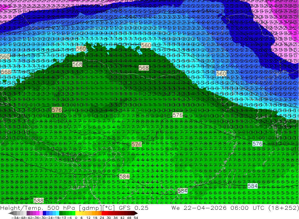
Task: Click the dark maroon right arrow of legend
Action: click(x=136, y=213)
